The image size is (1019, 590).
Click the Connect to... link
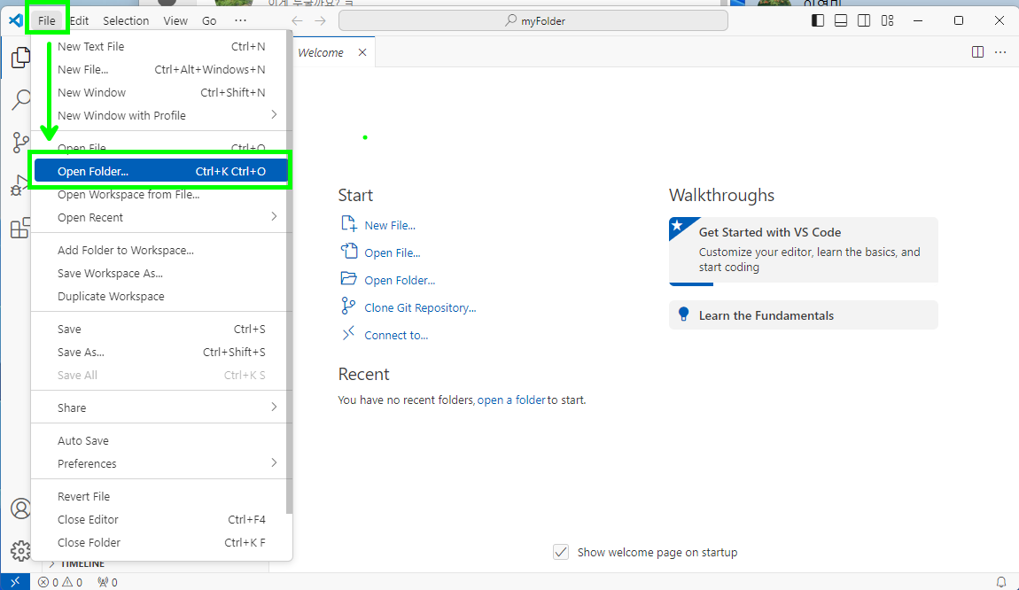coord(396,335)
